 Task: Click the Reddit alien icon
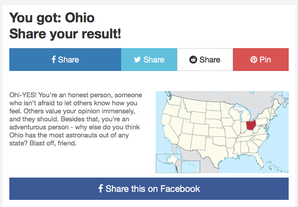tap(193, 60)
